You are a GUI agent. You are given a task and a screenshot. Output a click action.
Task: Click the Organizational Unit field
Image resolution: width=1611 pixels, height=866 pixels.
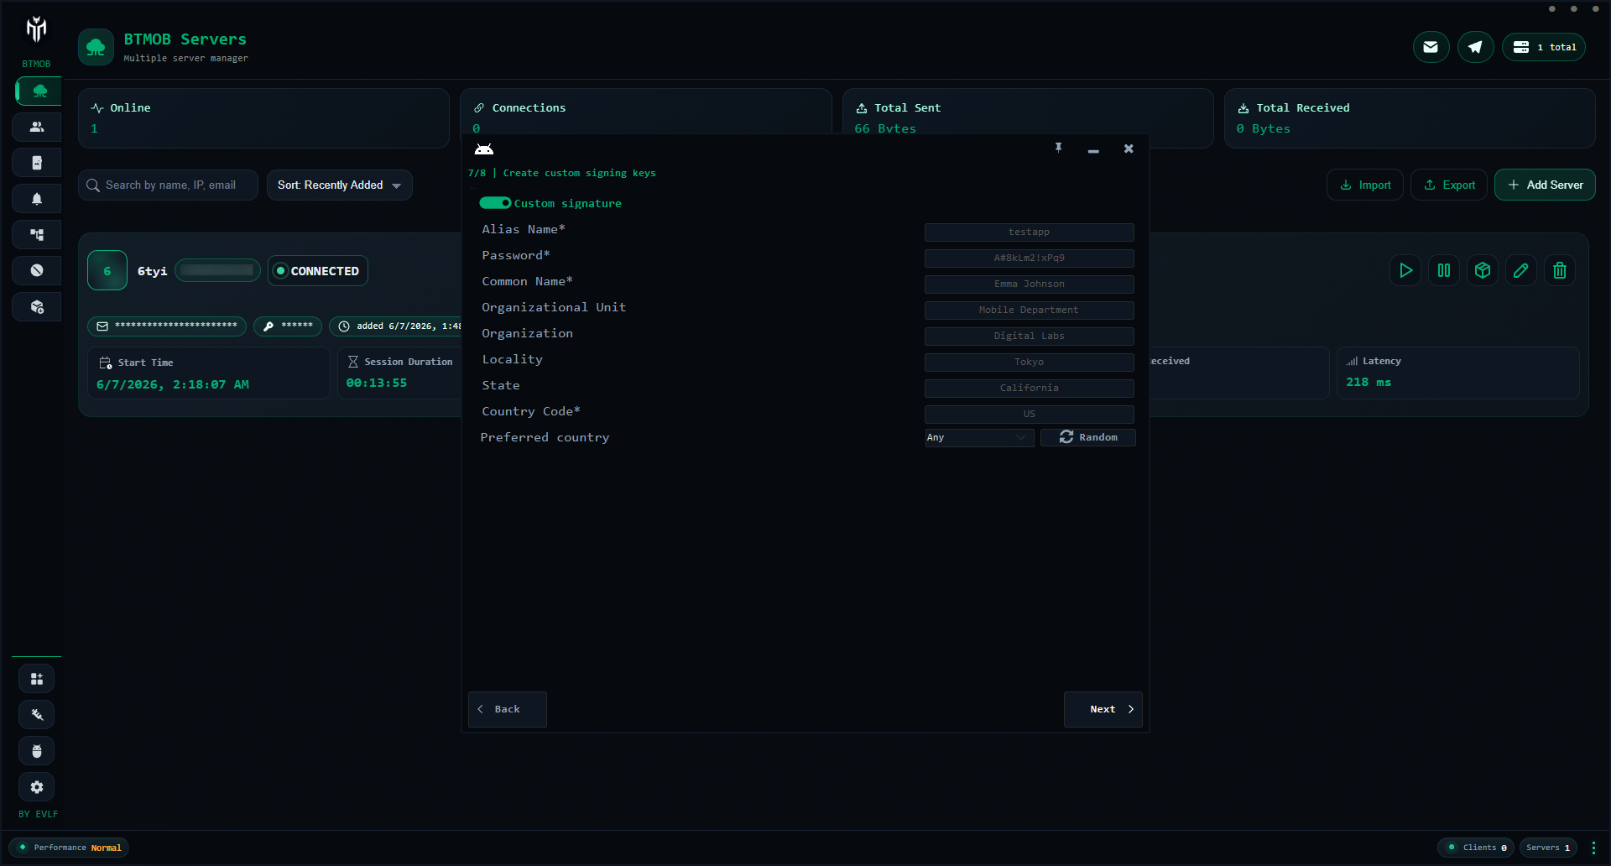coord(1030,310)
